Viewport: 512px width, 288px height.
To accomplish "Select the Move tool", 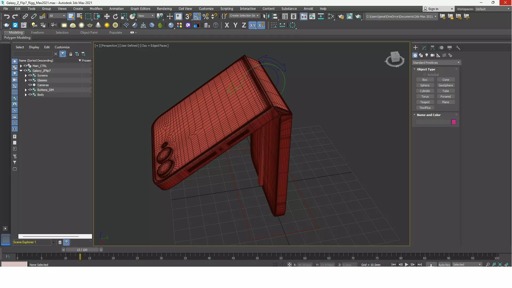I will (107, 17).
